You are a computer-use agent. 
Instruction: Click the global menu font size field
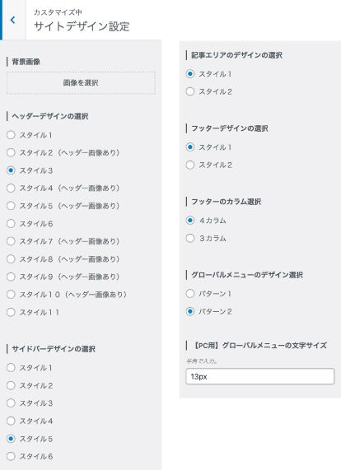click(x=260, y=376)
